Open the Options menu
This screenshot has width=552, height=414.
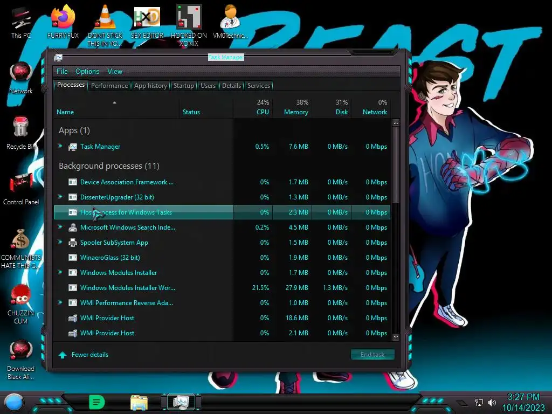point(87,72)
